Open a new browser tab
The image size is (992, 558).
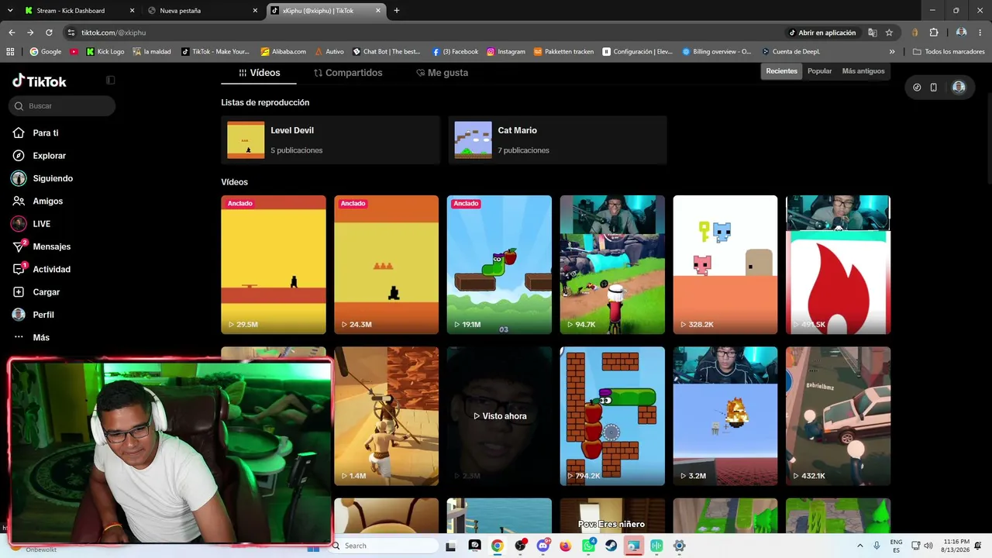[x=397, y=11]
